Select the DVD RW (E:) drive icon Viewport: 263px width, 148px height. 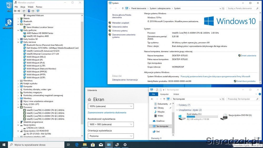[x=224, y=117]
